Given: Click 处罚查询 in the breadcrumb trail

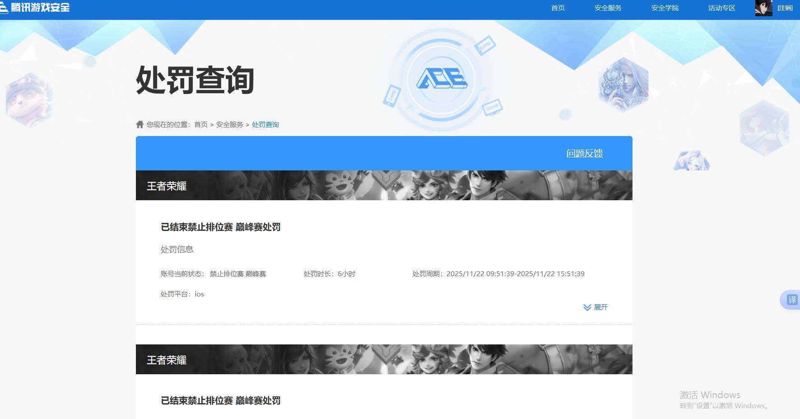Looking at the screenshot, I should [265, 124].
